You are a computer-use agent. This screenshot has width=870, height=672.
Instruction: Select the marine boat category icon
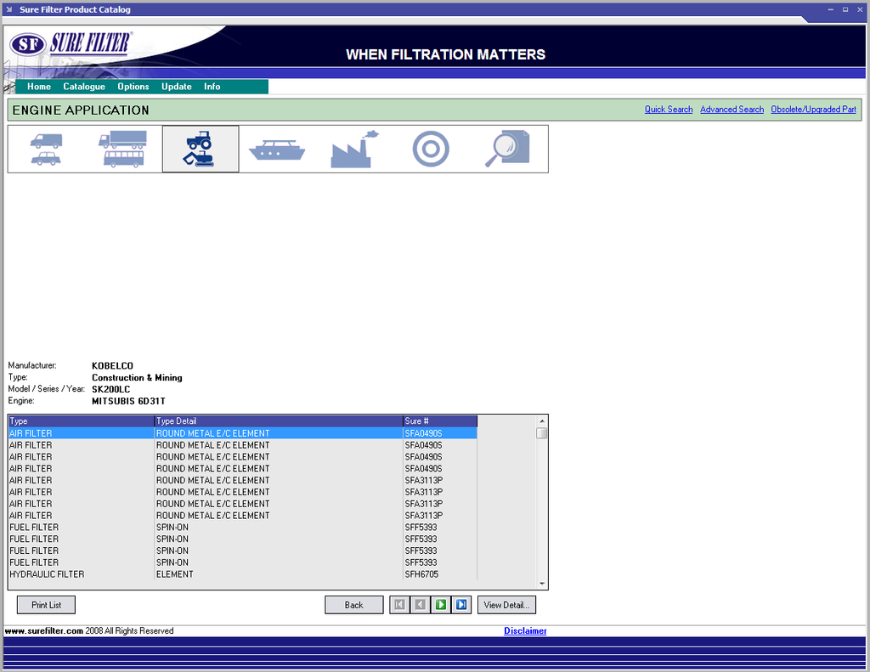pyautogui.click(x=277, y=150)
